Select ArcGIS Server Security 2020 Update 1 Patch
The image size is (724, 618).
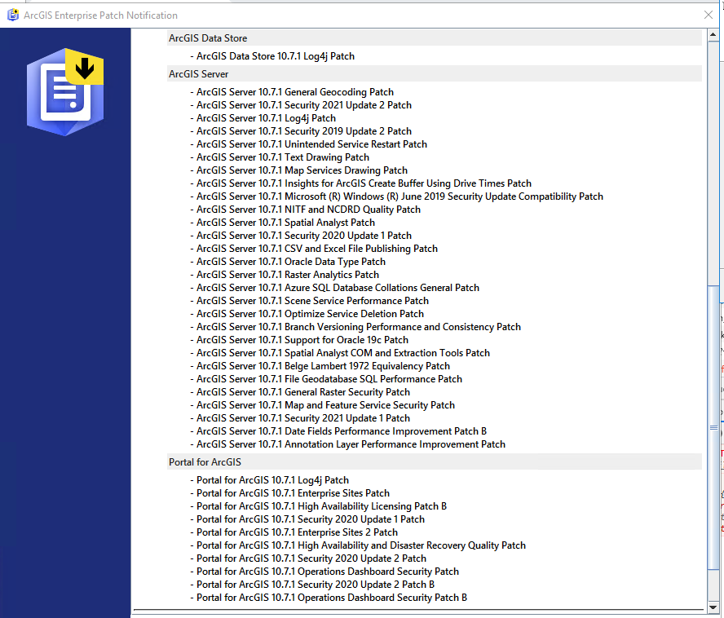point(301,236)
